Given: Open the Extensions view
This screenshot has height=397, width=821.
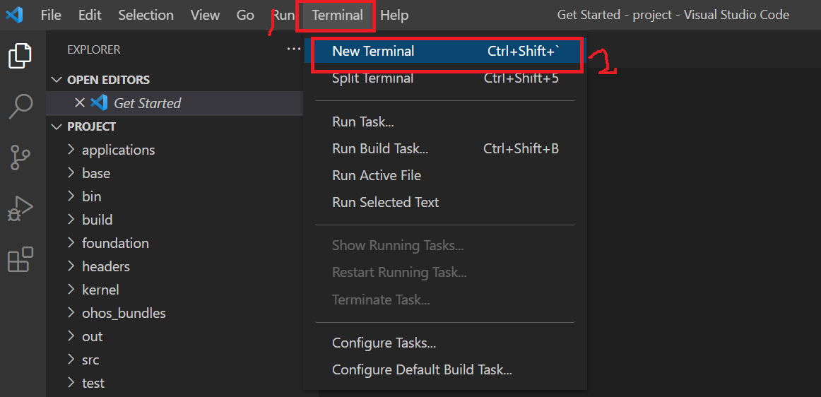Looking at the screenshot, I should click(x=20, y=259).
